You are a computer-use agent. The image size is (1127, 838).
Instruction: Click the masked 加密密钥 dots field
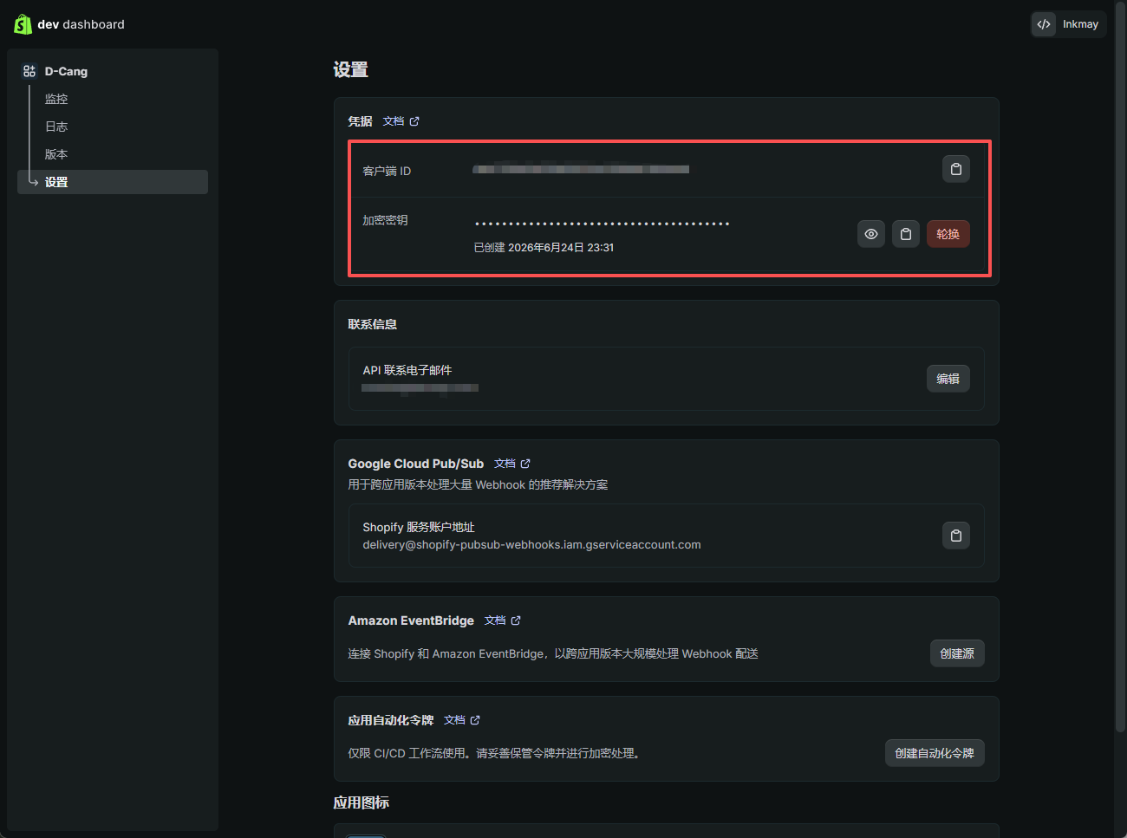tap(603, 224)
